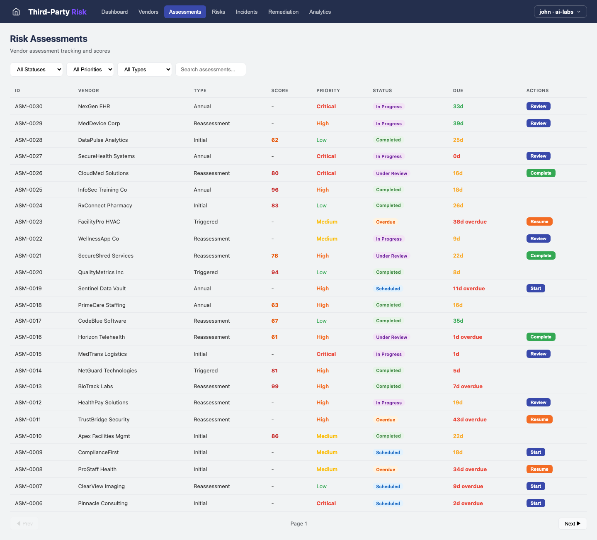Open the john · ai-labs account menu
The image size is (597, 540).
point(560,12)
